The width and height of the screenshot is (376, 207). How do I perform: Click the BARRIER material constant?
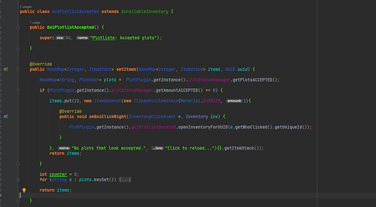pos(211,101)
